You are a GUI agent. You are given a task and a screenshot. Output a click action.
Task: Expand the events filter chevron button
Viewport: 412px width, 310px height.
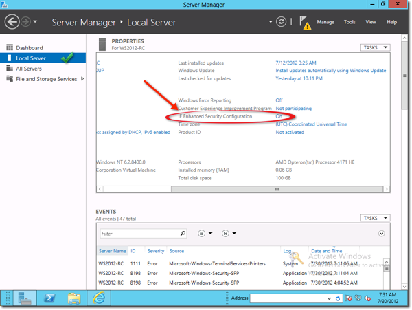coord(382,234)
